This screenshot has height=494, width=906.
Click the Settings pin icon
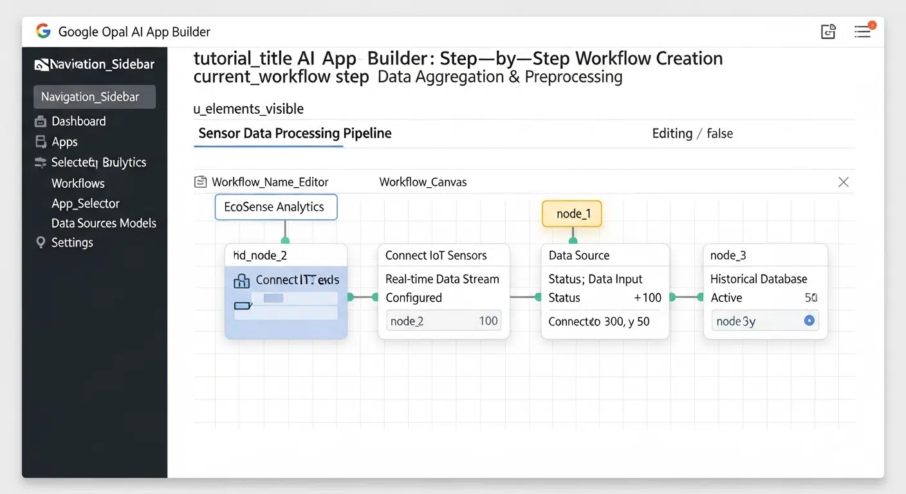[40, 242]
